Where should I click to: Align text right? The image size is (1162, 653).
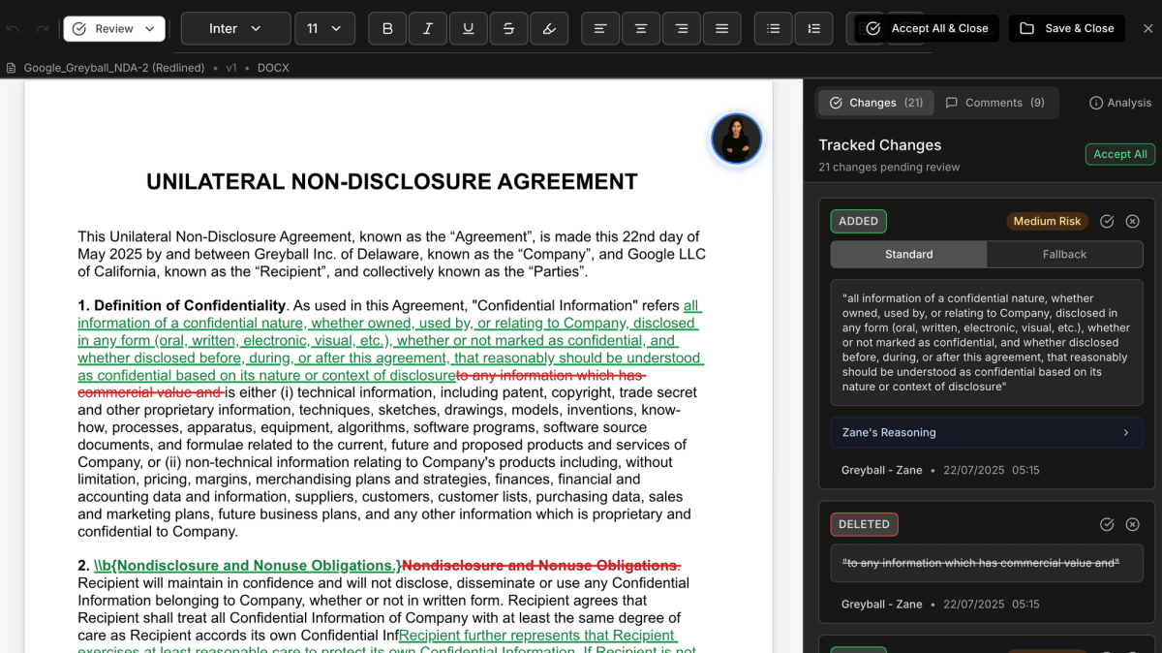(x=682, y=29)
